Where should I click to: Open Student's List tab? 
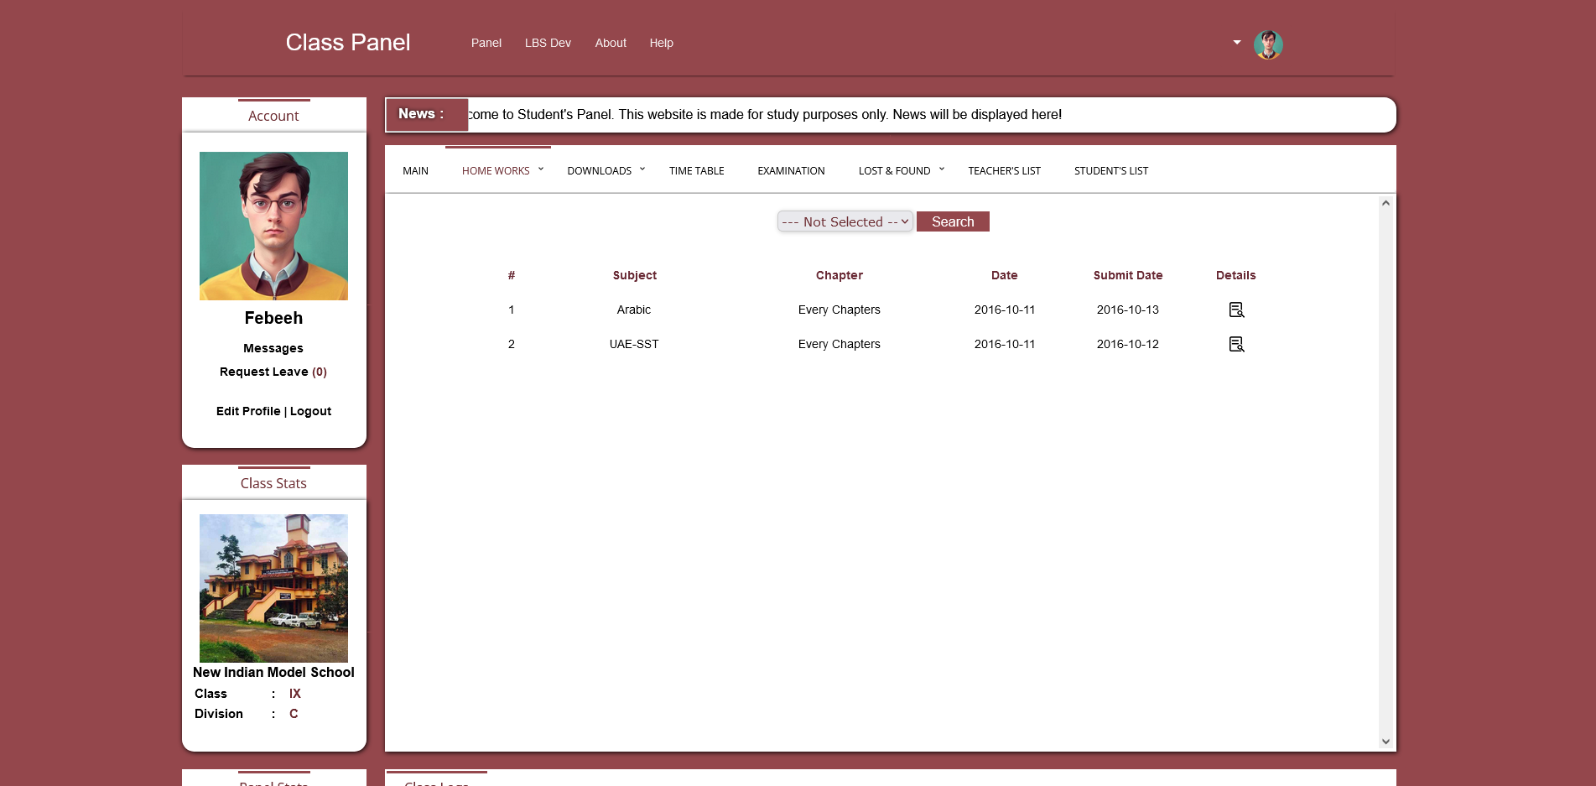(x=1110, y=171)
